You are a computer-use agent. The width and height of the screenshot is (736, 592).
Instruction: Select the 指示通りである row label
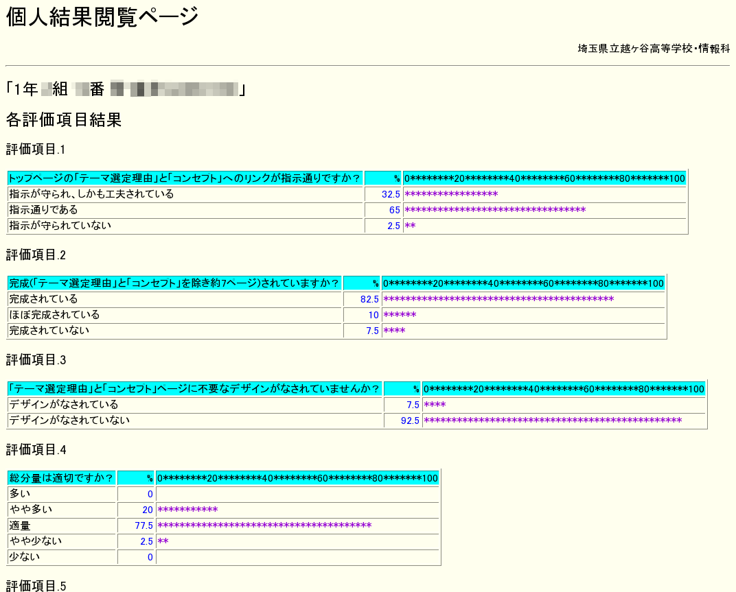click(x=43, y=210)
